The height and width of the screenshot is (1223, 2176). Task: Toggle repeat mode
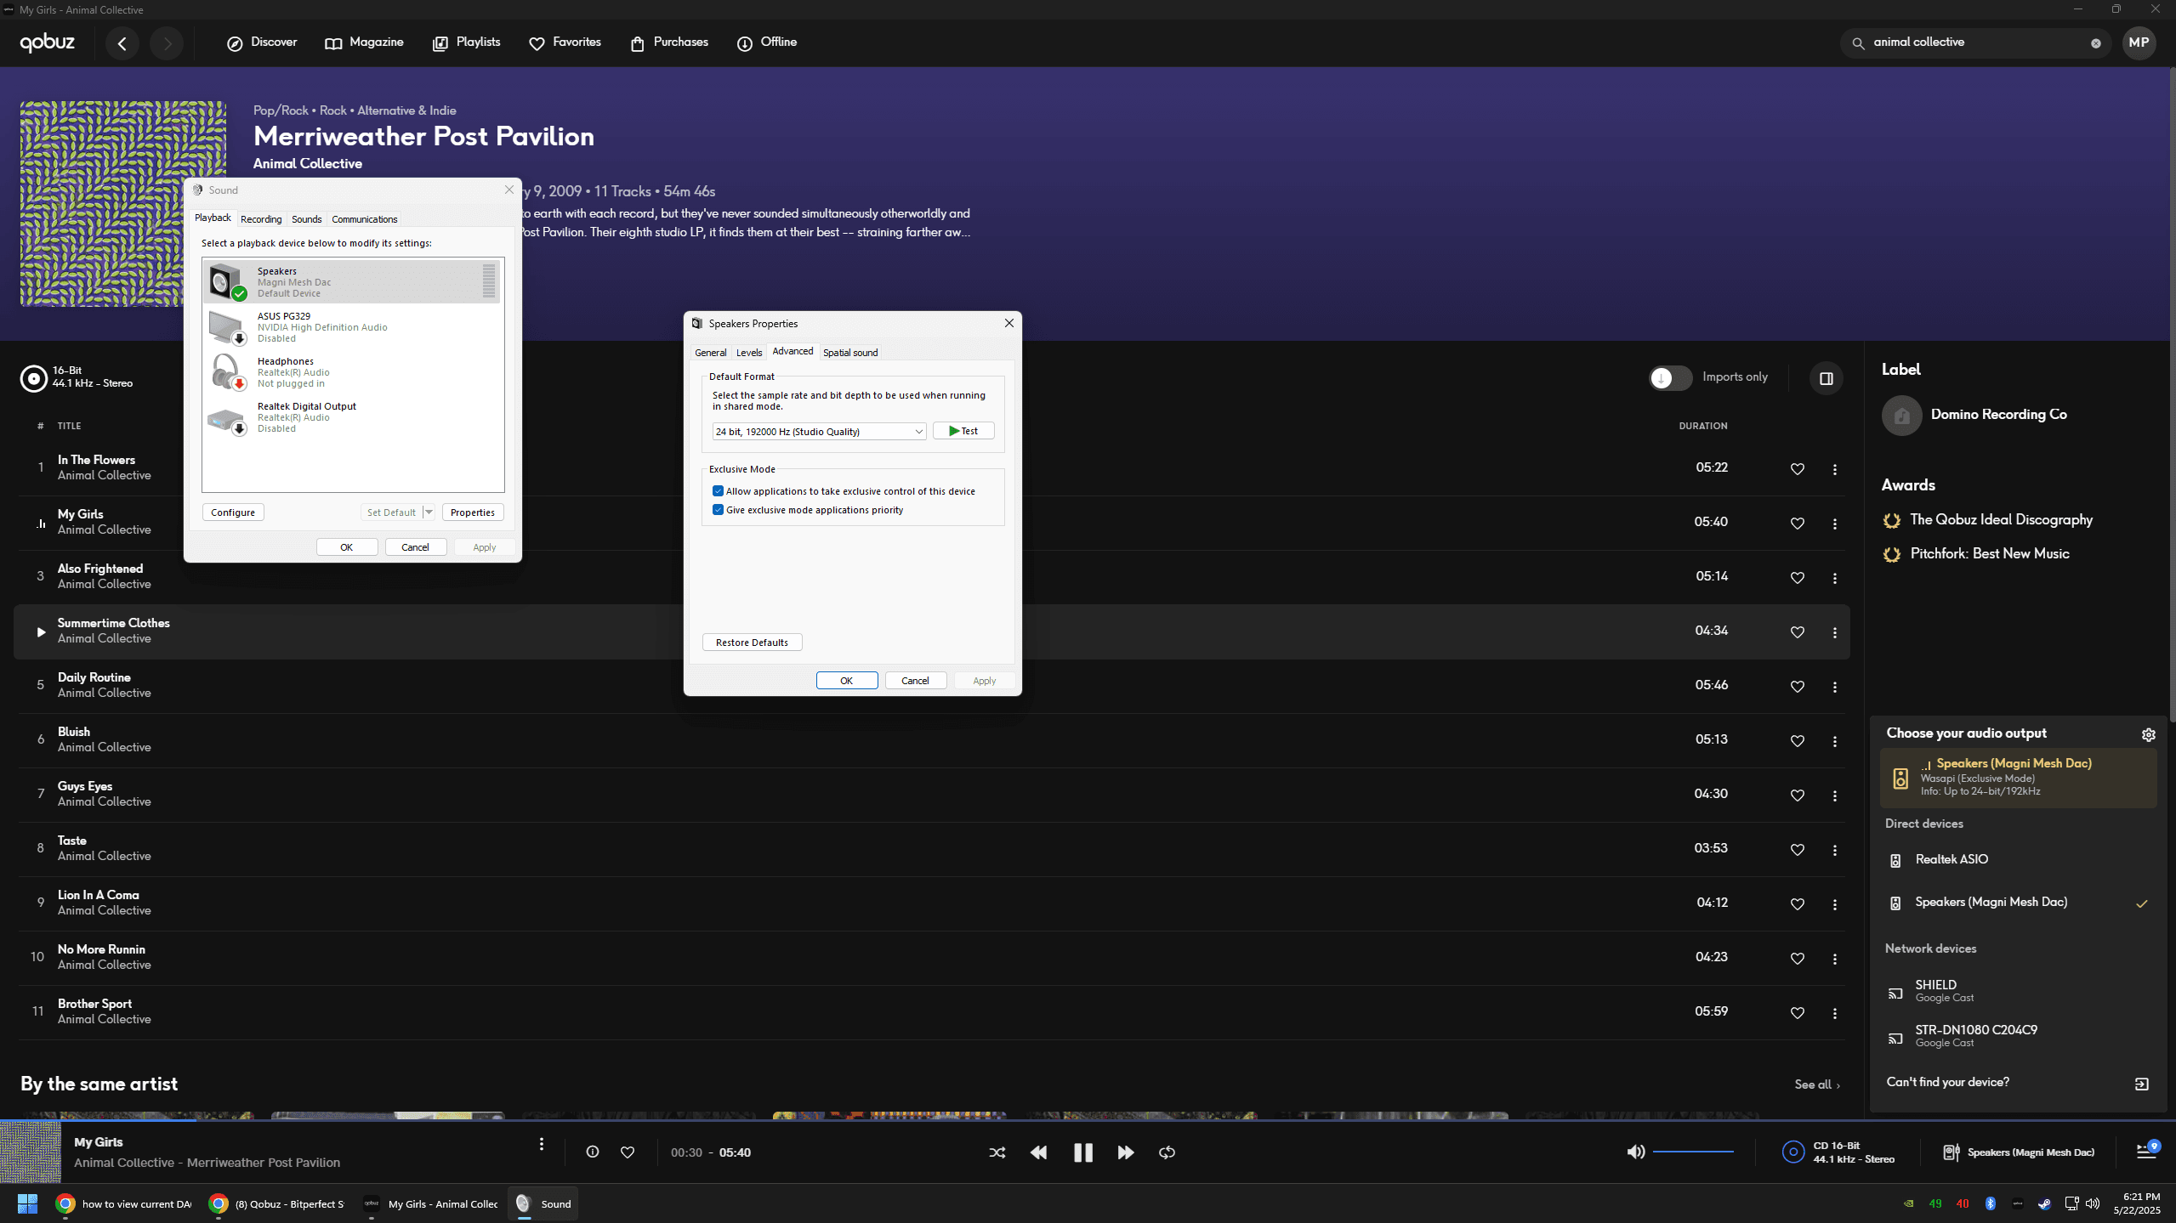pyautogui.click(x=1167, y=1152)
